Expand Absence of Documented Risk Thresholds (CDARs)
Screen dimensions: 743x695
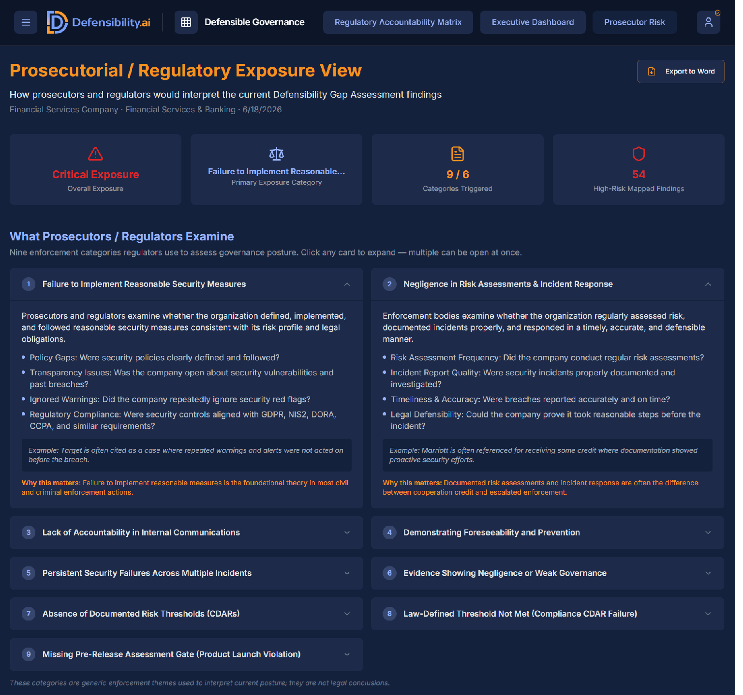[187, 614]
